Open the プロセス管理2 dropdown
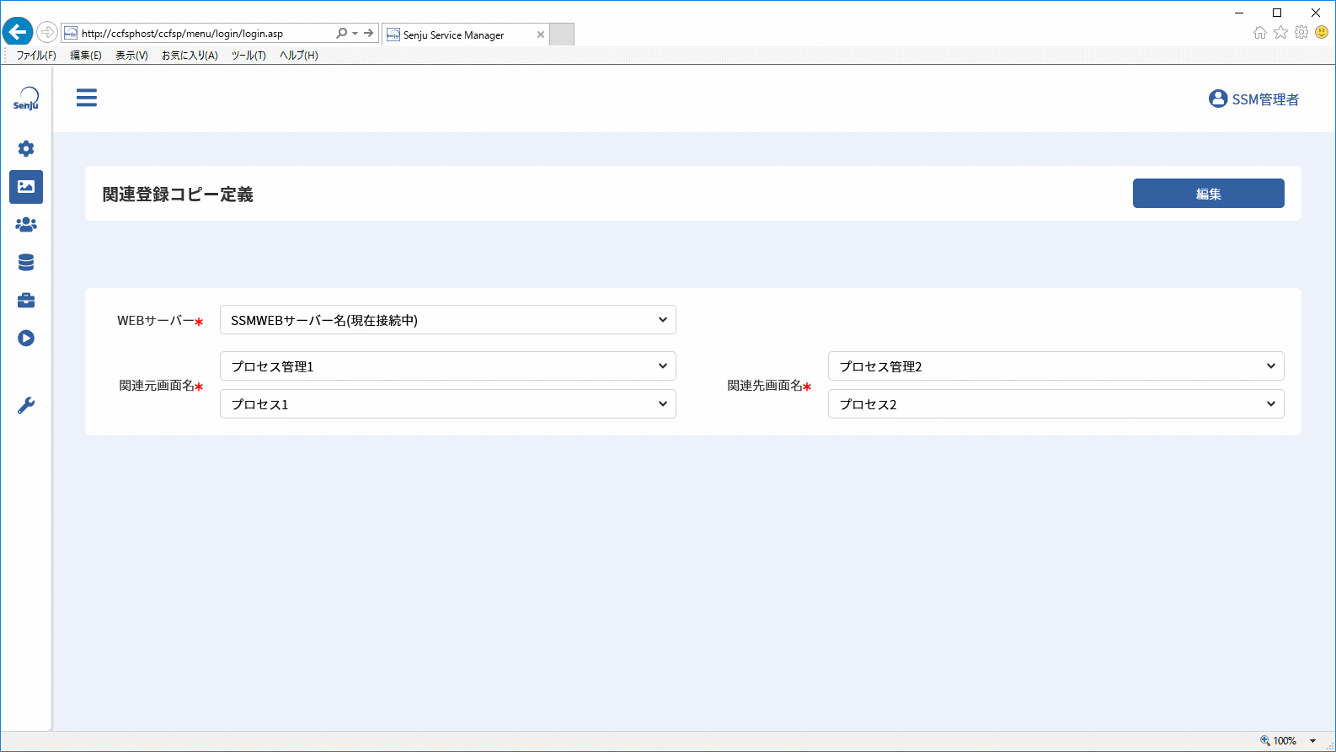This screenshot has height=752, width=1336. [x=1056, y=366]
